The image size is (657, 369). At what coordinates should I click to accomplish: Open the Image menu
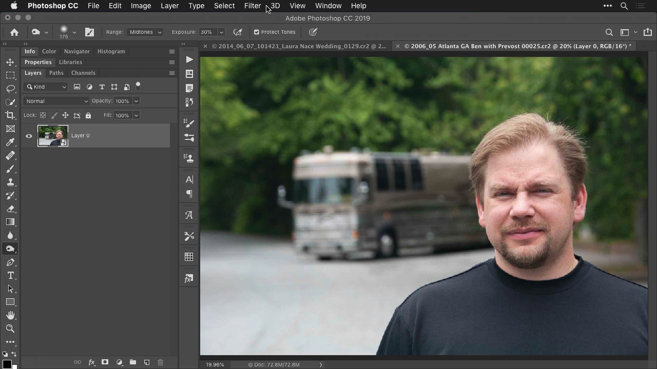[x=141, y=6]
